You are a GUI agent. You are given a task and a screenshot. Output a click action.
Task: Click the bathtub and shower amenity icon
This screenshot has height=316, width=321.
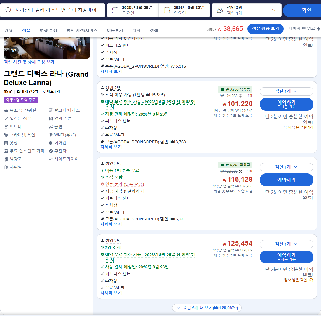pos(6,110)
